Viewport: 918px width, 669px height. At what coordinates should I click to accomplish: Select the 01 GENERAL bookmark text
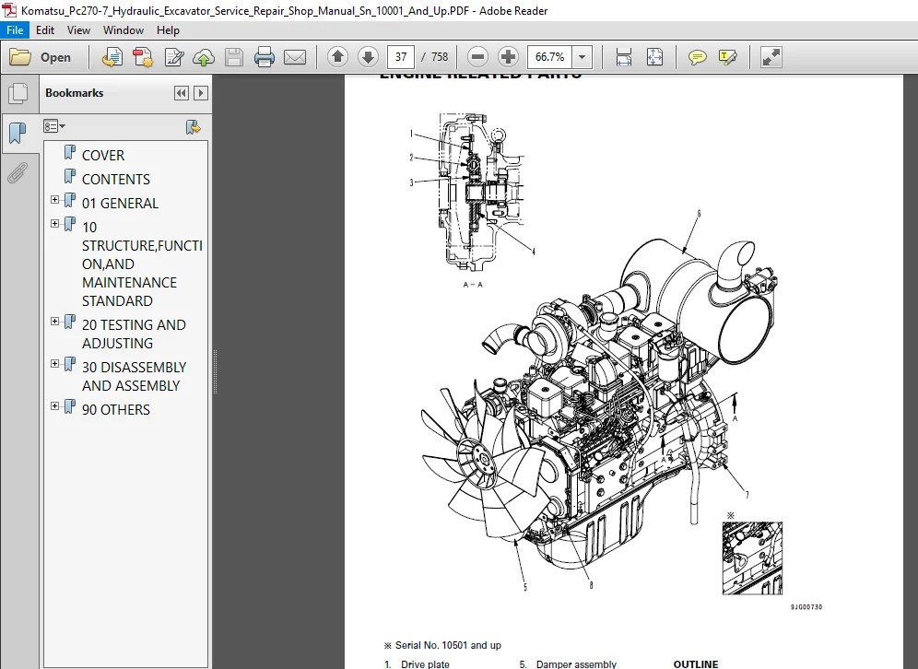[120, 203]
